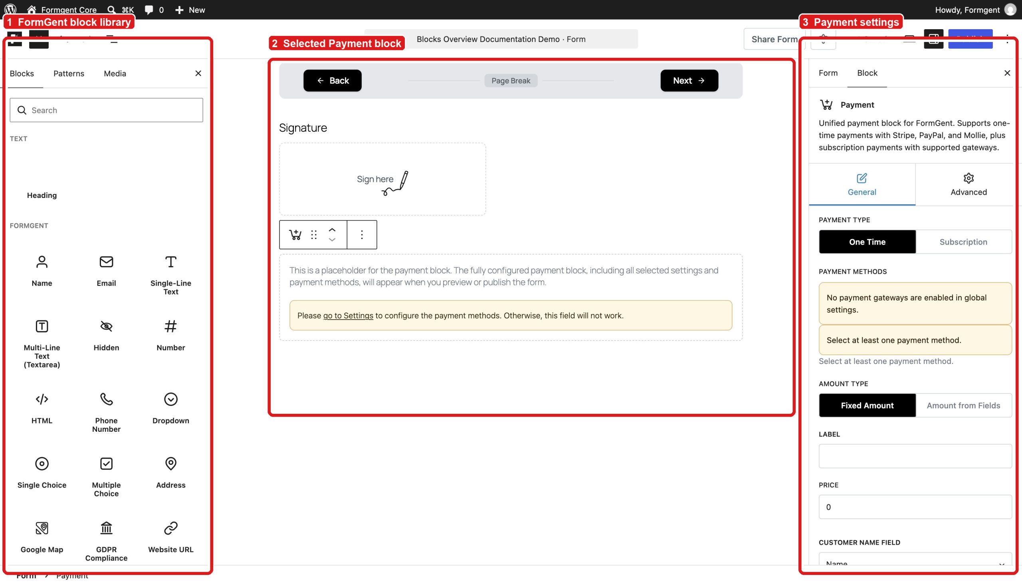Click the drag handle in block toolbar

(x=314, y=235)
